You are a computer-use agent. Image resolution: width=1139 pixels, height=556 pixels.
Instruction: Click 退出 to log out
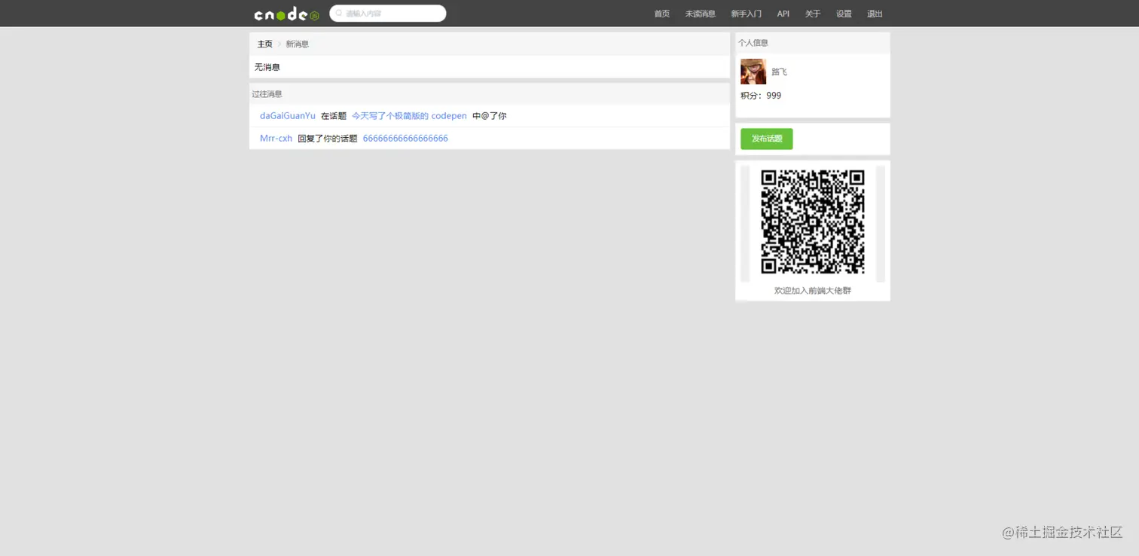(x=874, y=13)
